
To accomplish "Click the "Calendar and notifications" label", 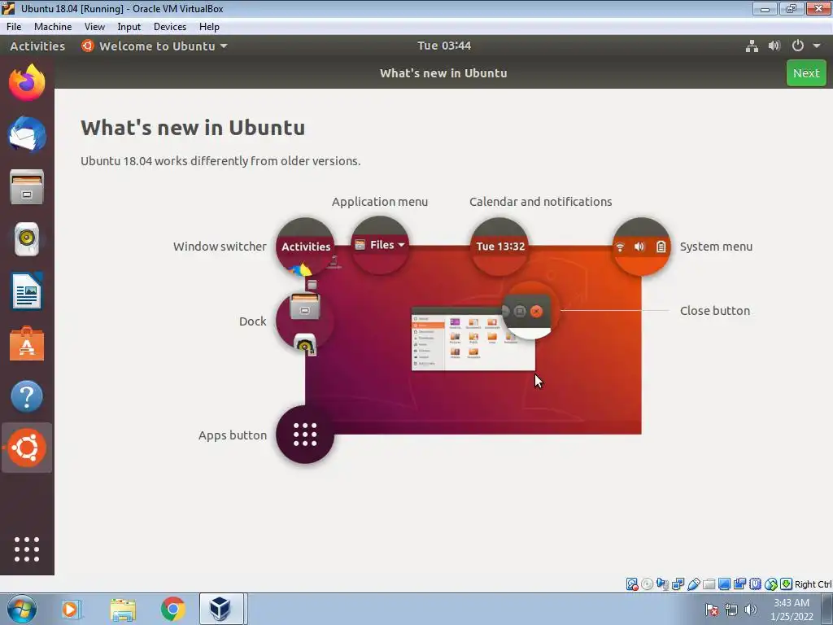I will [541, 202].
